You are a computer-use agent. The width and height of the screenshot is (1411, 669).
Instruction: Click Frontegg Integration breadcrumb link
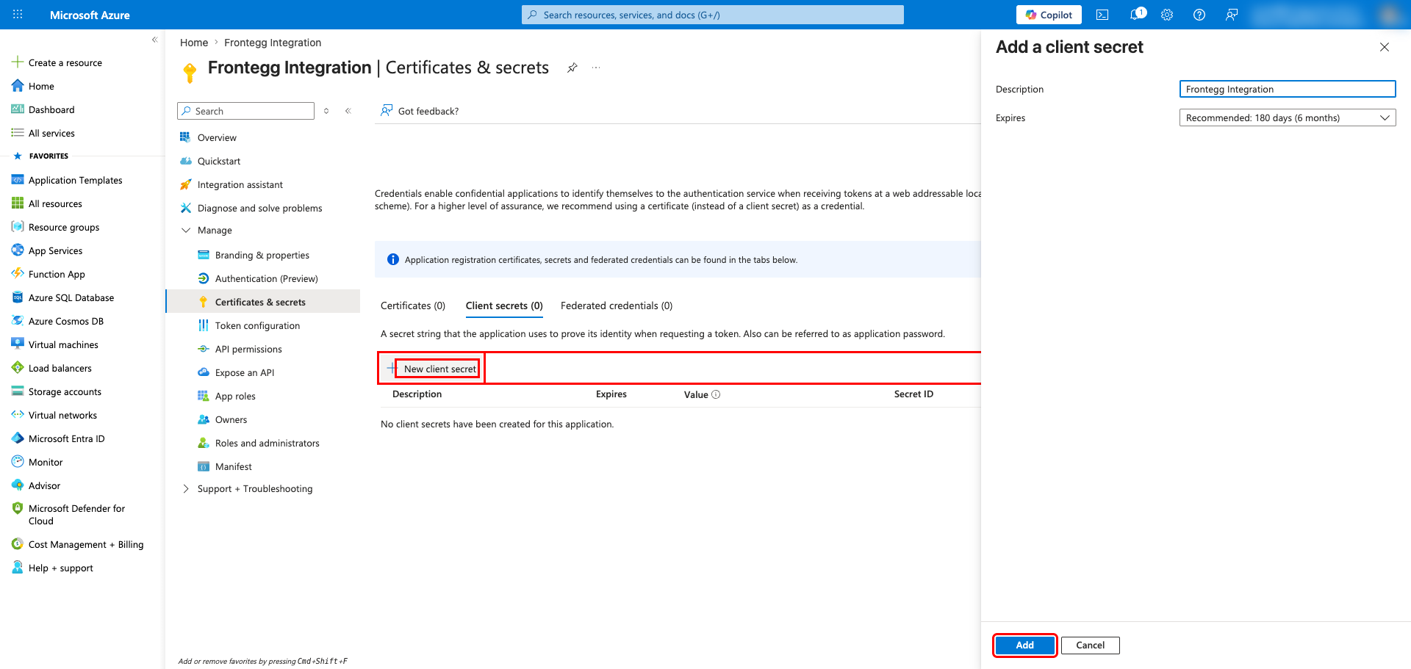(273, 43)
